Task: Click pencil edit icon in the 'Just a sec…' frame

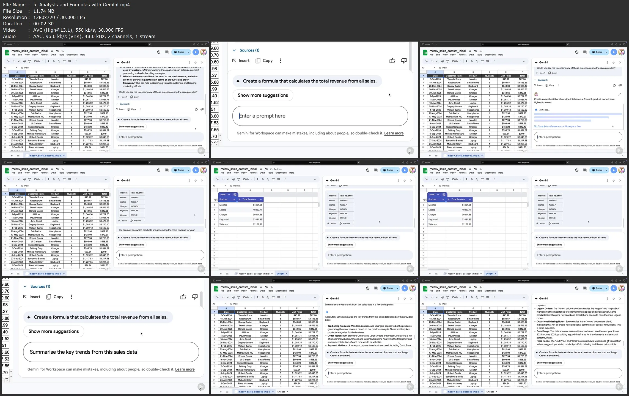Action: 620,94
